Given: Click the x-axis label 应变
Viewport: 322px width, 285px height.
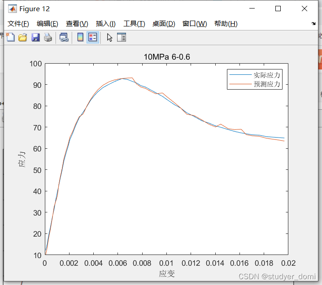Looking at the screenshot, I should pyautogui.click(x=166, y=274).
